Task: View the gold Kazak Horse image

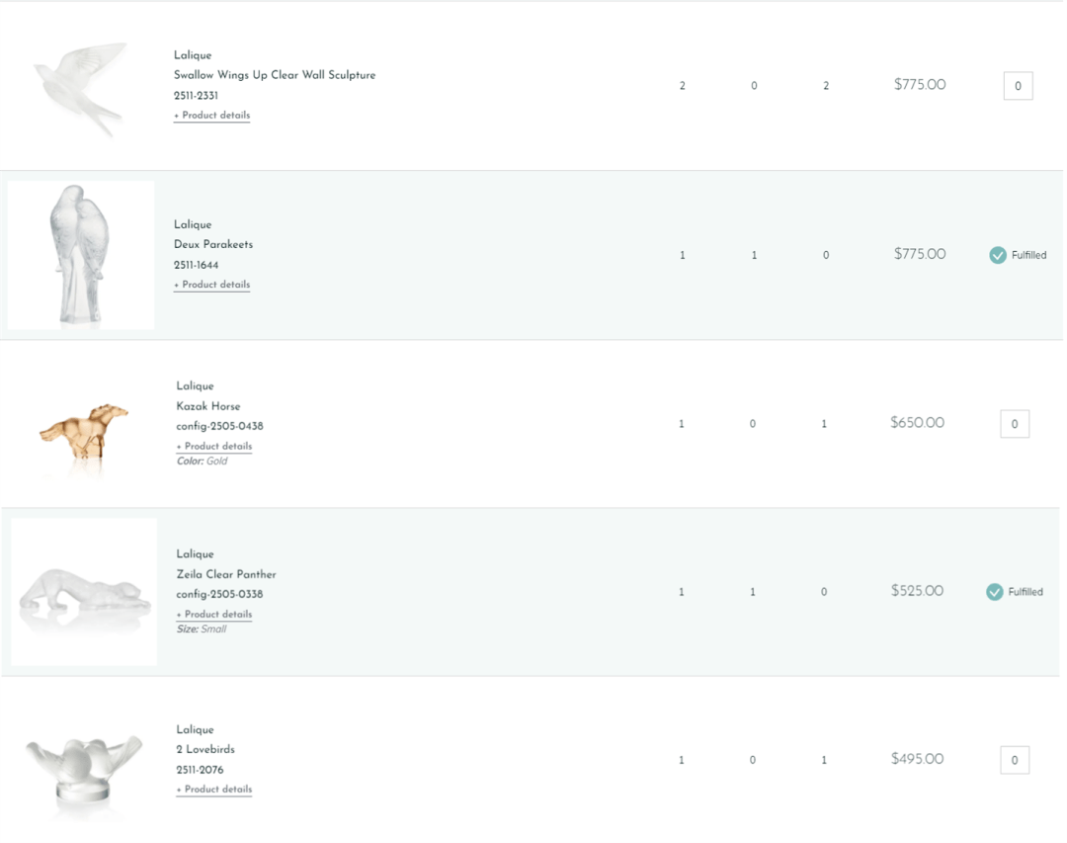Action: point(84,432)
